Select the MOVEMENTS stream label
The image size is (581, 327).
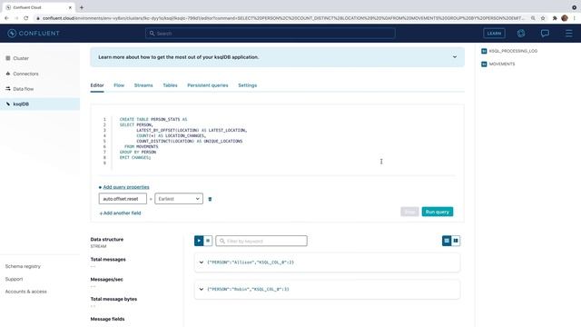click(x=502, y=64)
